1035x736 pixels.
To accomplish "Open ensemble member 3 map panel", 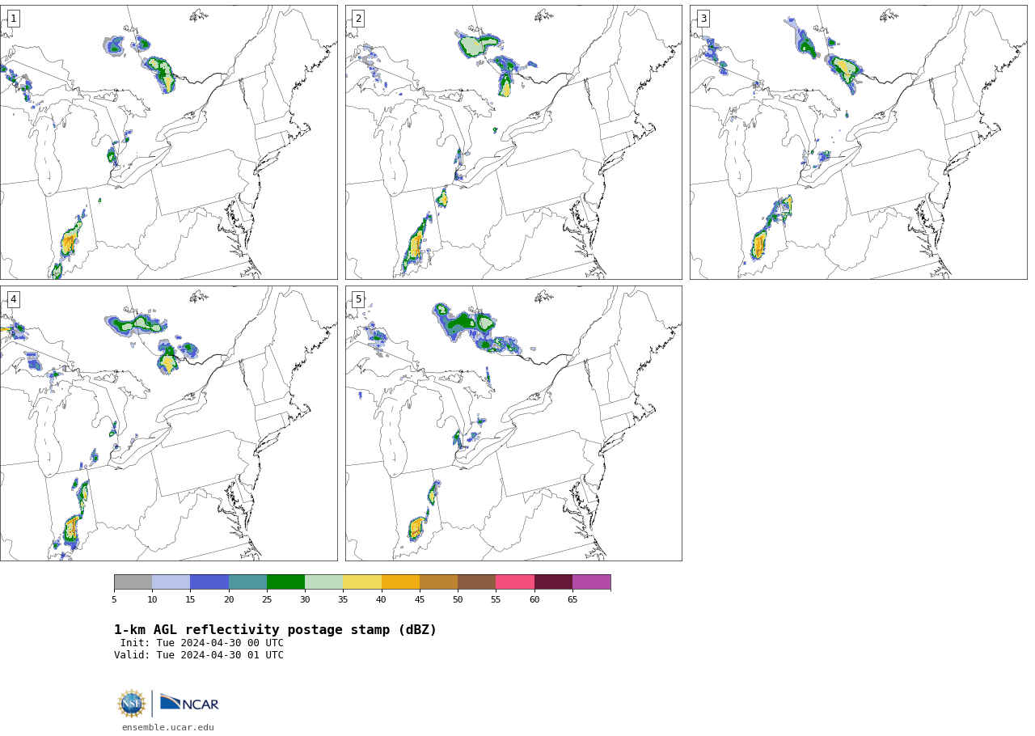I will (x=859, y=142).
